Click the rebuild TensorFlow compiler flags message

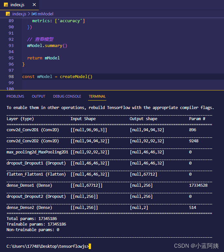110,108
